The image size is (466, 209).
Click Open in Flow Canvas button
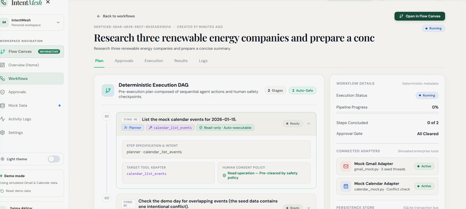point(420,16)
